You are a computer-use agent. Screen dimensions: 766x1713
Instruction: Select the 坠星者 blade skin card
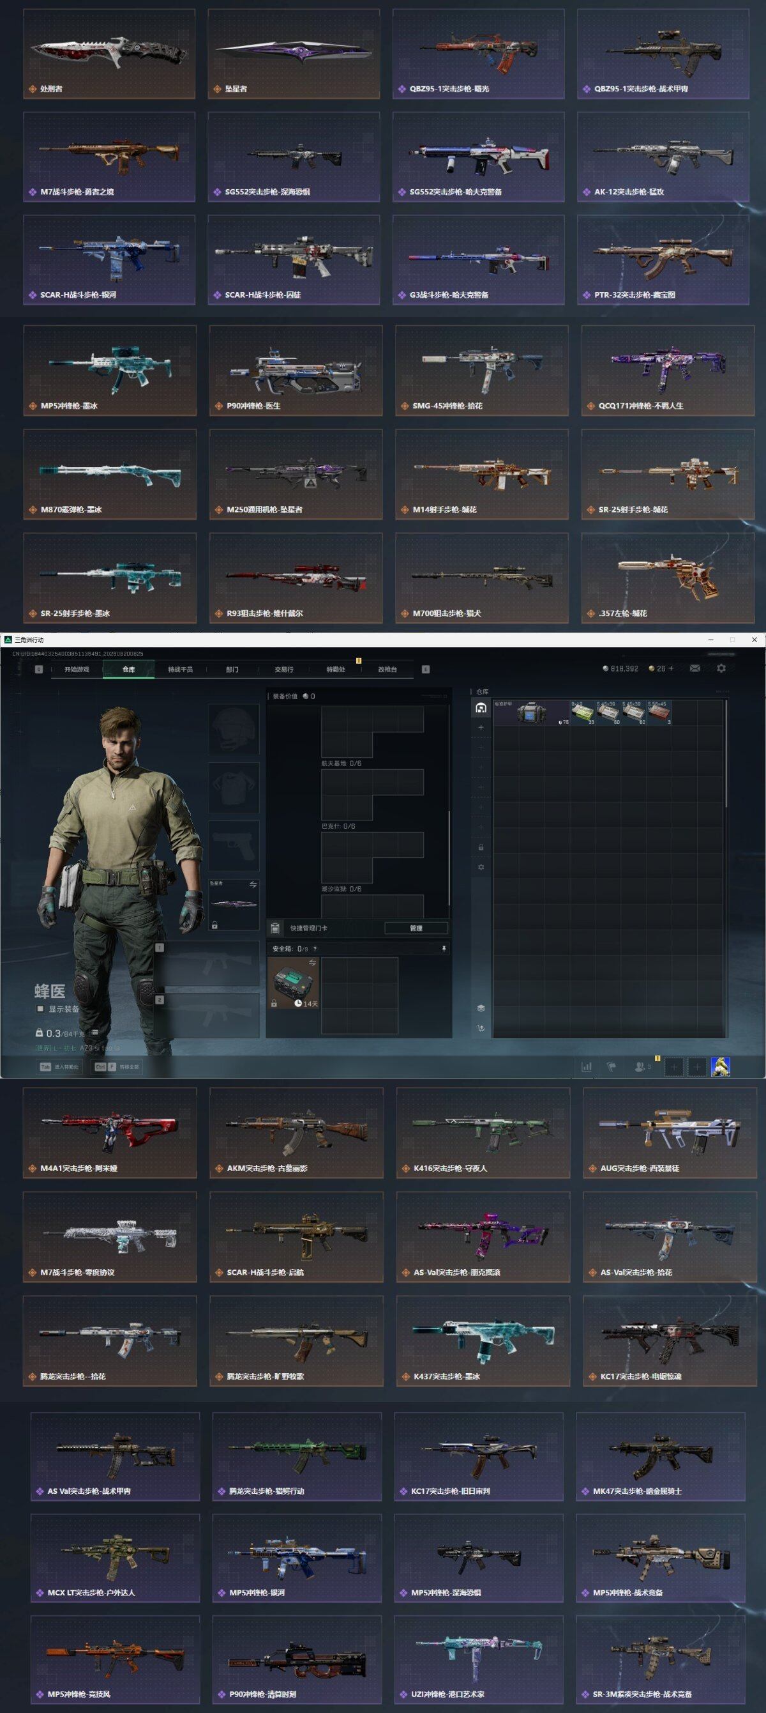coord(294,53)
